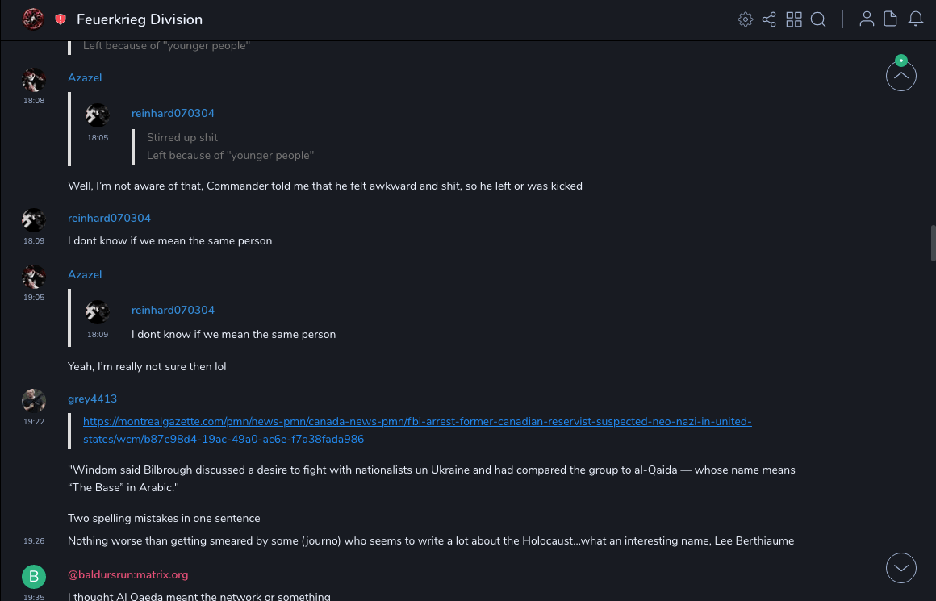
Task: Click the "Feuerkrieg Division" room title
Action: [x=140, y=19]
